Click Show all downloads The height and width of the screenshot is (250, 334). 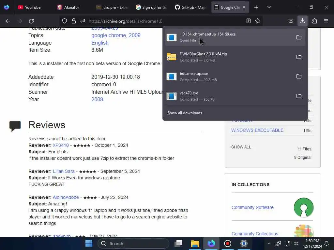point(185,113)
